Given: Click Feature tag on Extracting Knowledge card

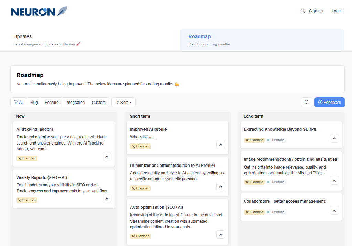Looking at the screenshot, I should [276, 140].
